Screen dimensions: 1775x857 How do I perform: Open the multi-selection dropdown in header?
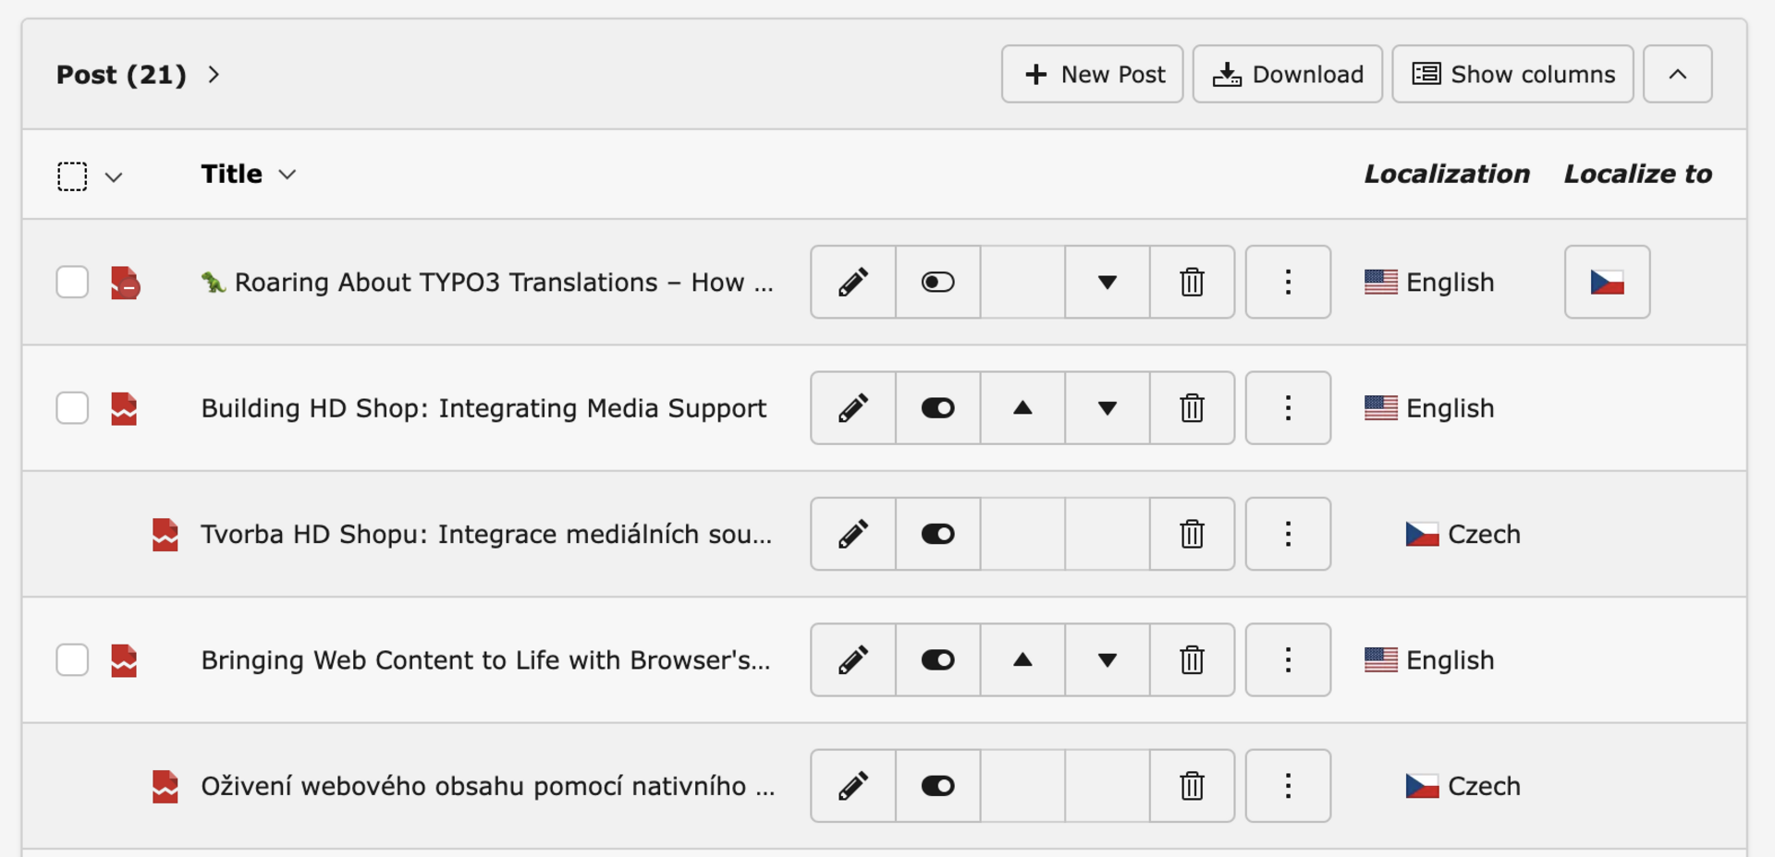point(114,176)
